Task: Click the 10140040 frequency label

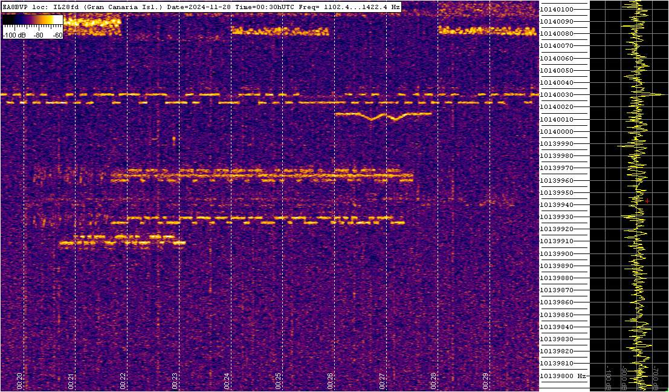Action: click(x=557, y=82)
